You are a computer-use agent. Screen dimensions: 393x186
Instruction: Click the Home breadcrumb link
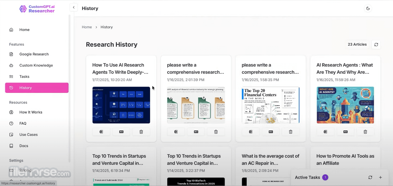click(x=87, y=27)
